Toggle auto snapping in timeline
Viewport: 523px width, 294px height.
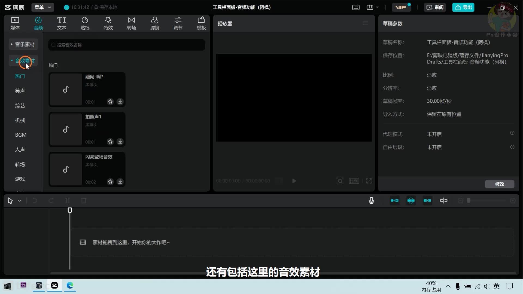click(x=411, y=201)
